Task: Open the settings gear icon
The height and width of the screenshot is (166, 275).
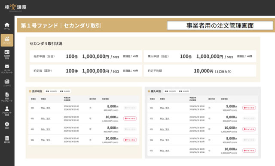Action: tap(7, 125)
